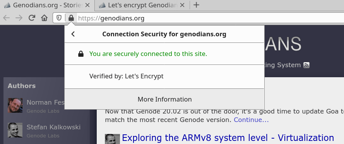
Task: Click the padlock icon in address bar
Action: click(71, 18)
